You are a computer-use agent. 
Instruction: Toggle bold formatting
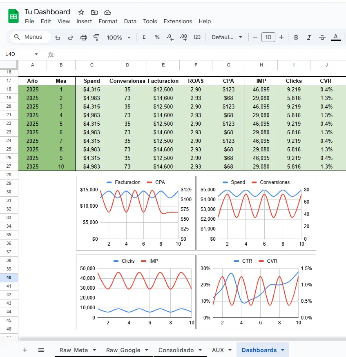[296, 38]
